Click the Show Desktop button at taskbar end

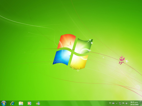point(141,103)
